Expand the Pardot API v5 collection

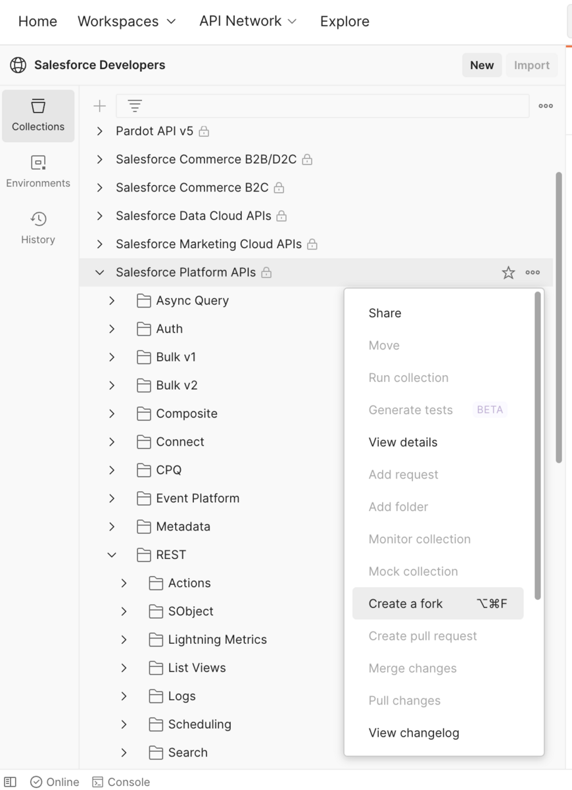click(x=99, y=131)
